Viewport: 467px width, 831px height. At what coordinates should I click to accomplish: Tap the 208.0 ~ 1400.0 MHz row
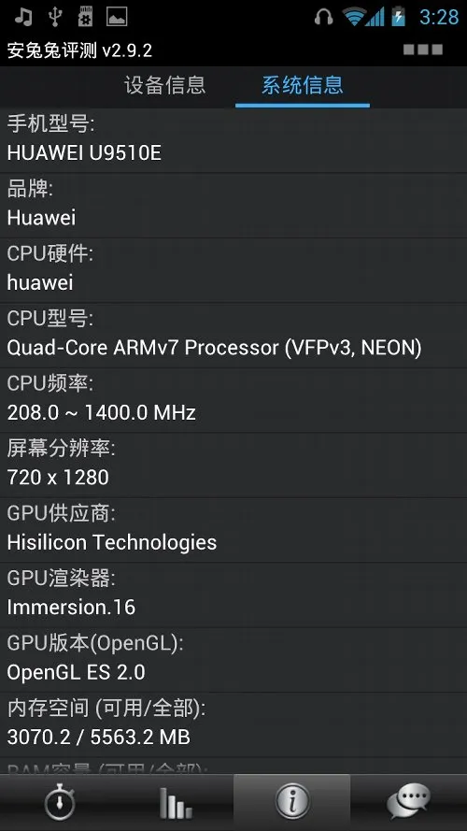(233, 400)
